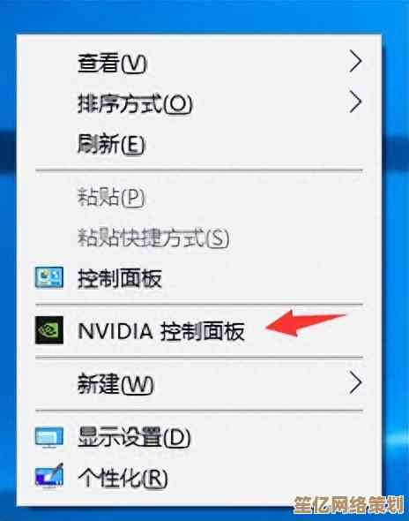Click the NVIDIA logo icon
This screenshot has width=409, height=521.
(x=49, y=330)
